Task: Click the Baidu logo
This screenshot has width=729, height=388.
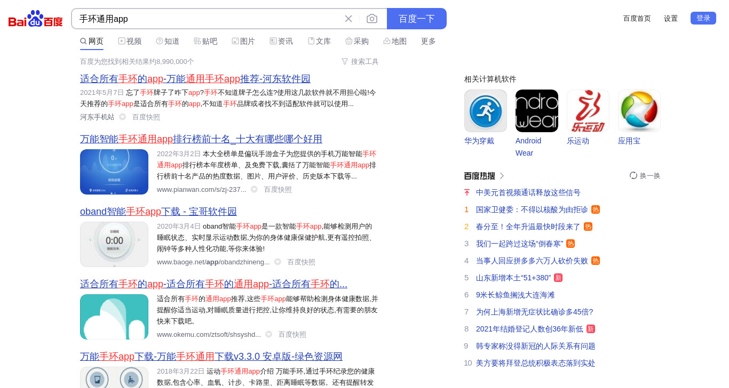Action: point(36,19)
